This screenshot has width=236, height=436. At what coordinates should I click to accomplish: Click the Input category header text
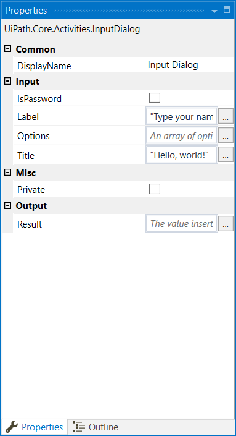[x=28, y=82]
